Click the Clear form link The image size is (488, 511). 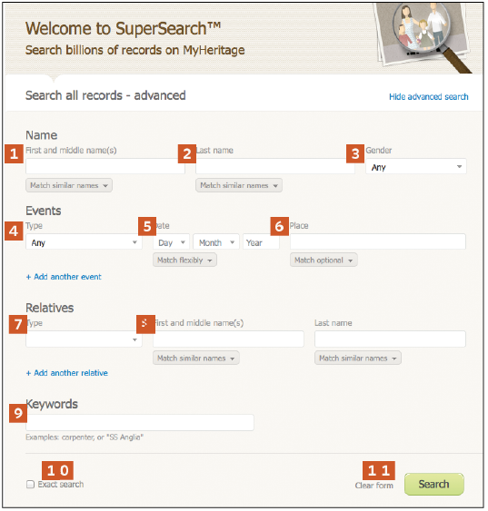pyautogui.click(x=373, y=486)
